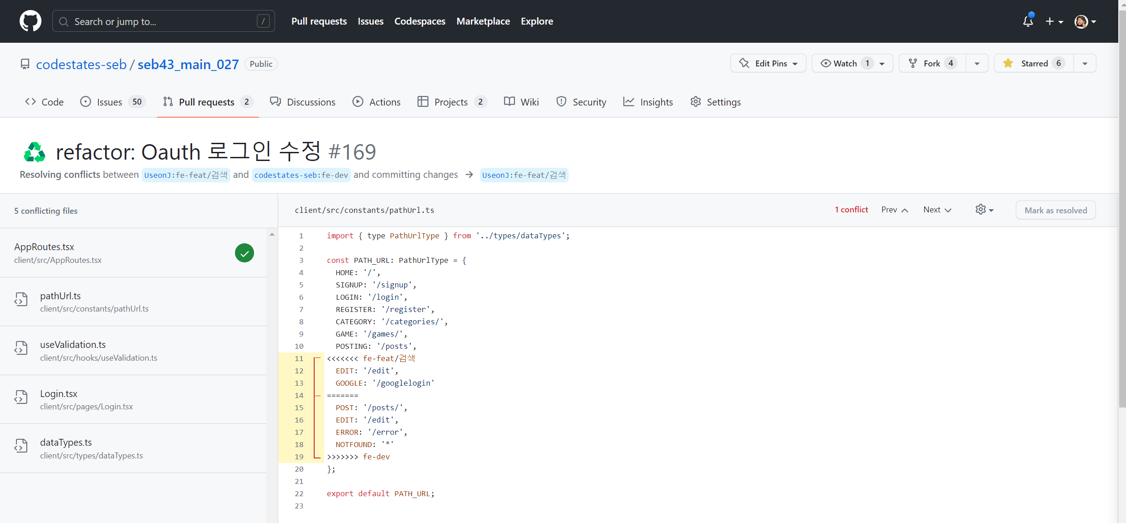1126x523 pixels.
Task: Focus the Search or jump to field
Action: [x=163, y=21]
